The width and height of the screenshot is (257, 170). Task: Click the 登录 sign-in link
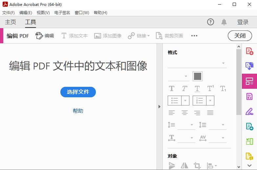(x=243, y=22)
